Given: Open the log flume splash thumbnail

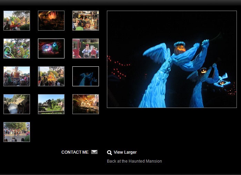Looking at the screenshot, I should pos(17,104).
